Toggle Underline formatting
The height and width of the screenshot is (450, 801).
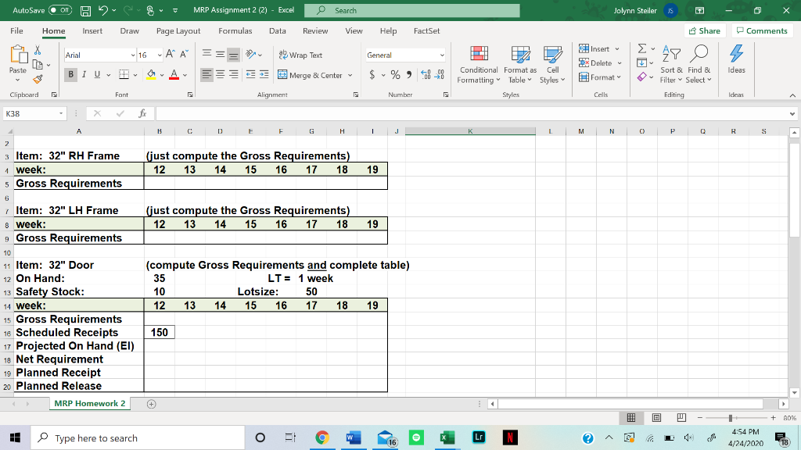point(97,74)
